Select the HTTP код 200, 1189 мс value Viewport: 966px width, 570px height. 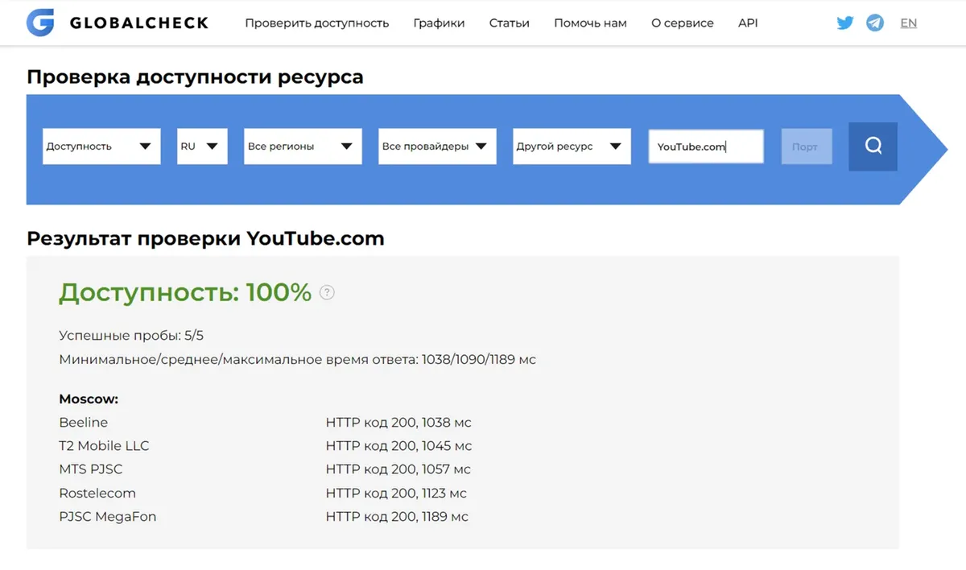coord(397,516)
